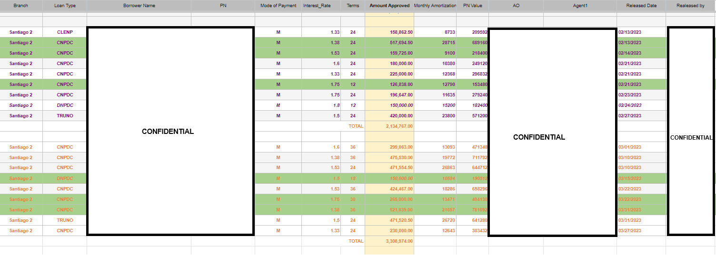Select PN value 571200 cell
The height and width of the screenshot is (265, 716).
click(472, 116)
